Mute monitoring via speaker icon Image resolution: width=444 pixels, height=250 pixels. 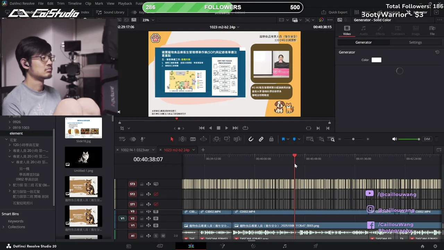click(x=394, y=139)
